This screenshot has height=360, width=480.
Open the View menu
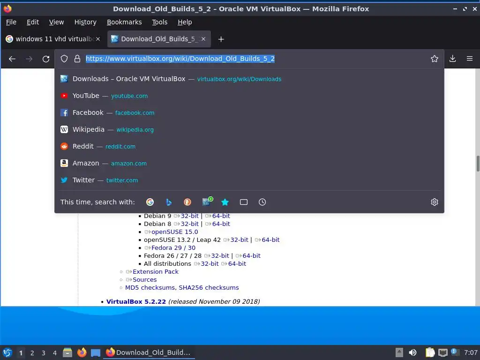pyautogui.click(x=56, y=22)
